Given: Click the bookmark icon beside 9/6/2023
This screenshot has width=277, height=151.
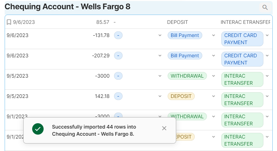Looking at the screenshot, I should tap(9, 22).
